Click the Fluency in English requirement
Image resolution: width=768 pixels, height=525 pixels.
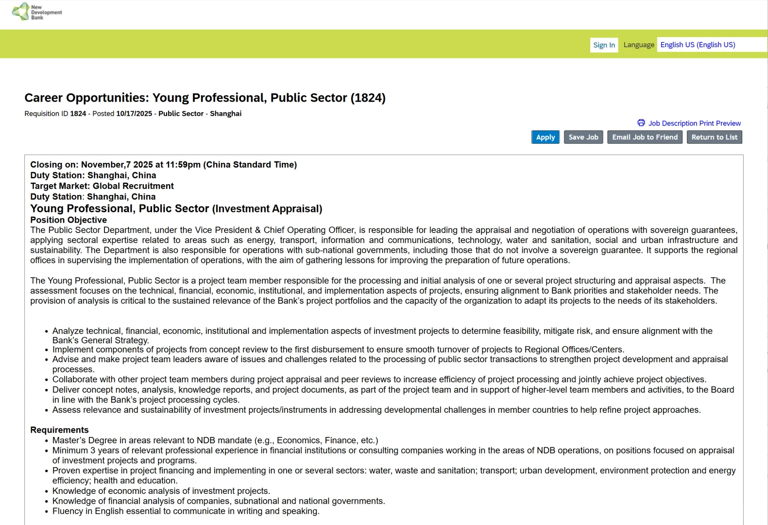pyautogui.click(x=186, y=511)
